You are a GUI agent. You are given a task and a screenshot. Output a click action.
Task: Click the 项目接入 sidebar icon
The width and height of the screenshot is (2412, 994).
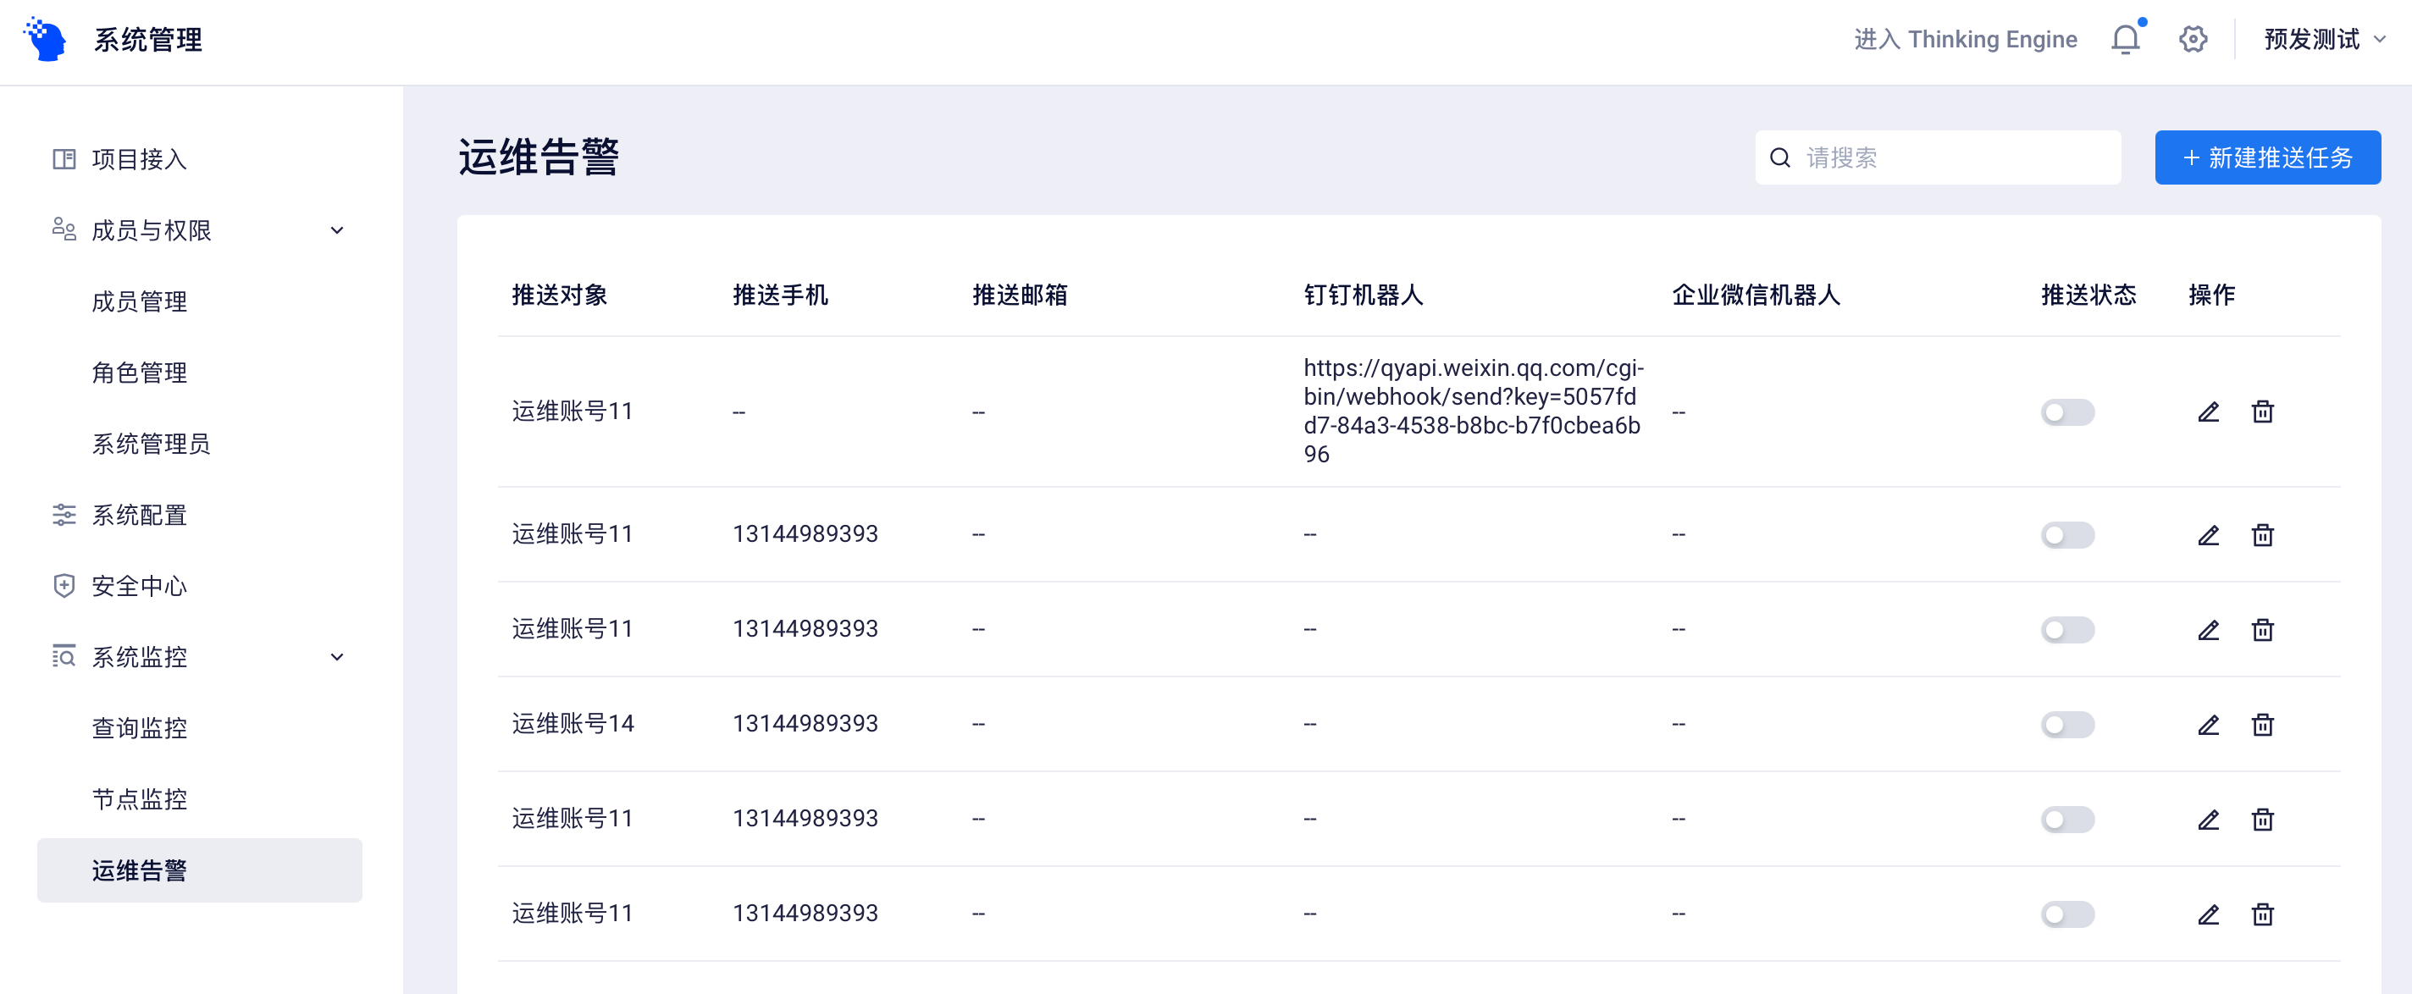click(x=64, y=159)
